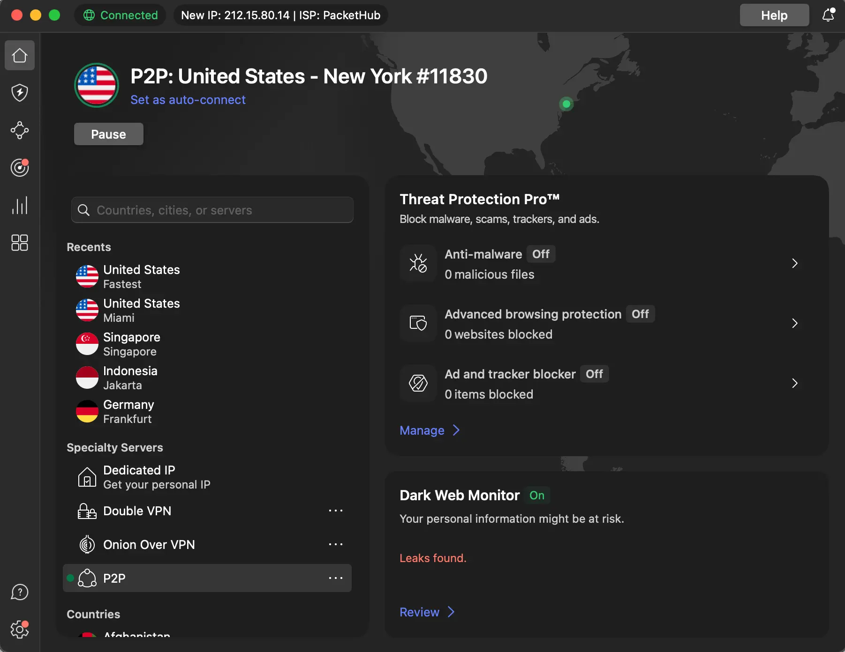Open the Extras grid icon in sidebar

19,243
